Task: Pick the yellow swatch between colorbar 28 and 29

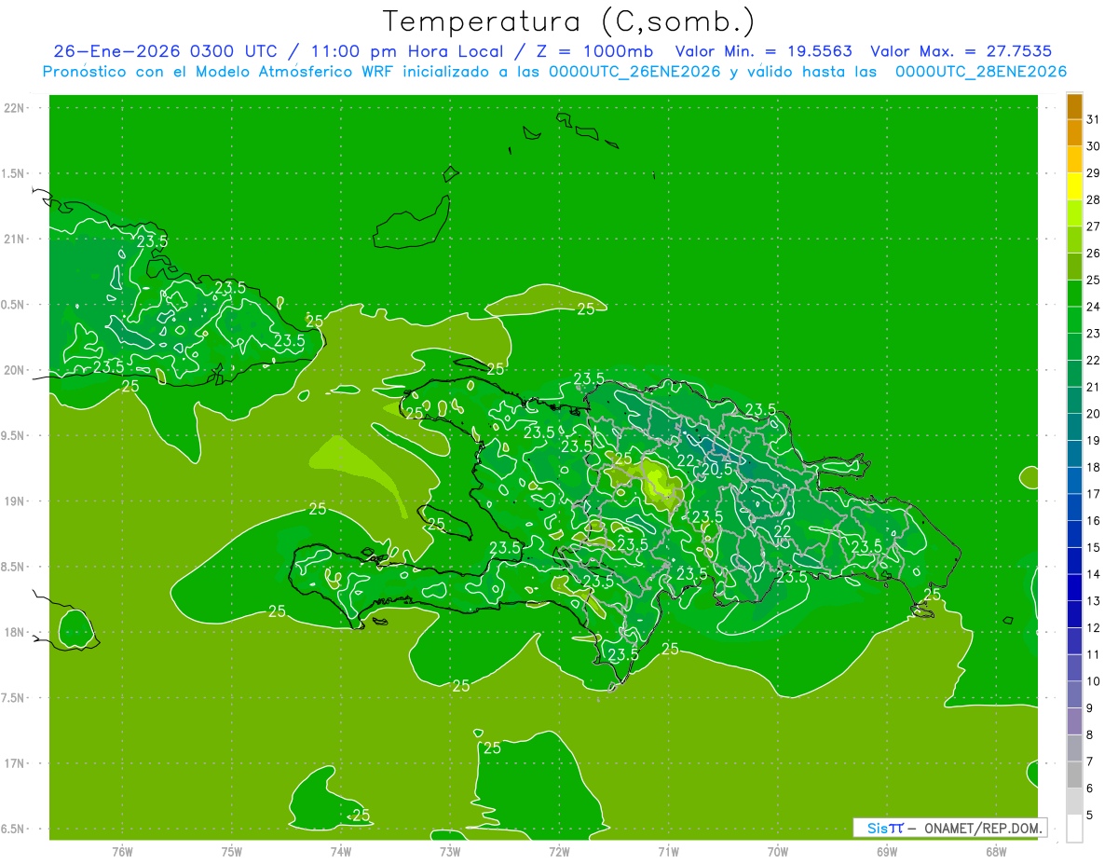Action: (1074, 186)
